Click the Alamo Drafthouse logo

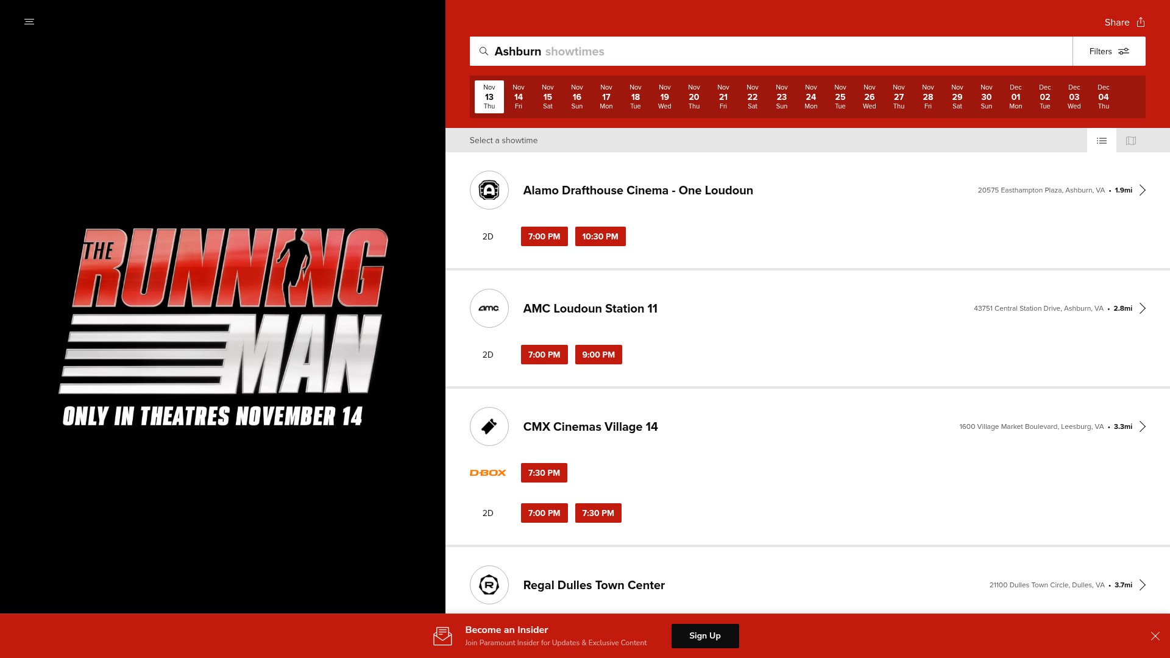489,190
